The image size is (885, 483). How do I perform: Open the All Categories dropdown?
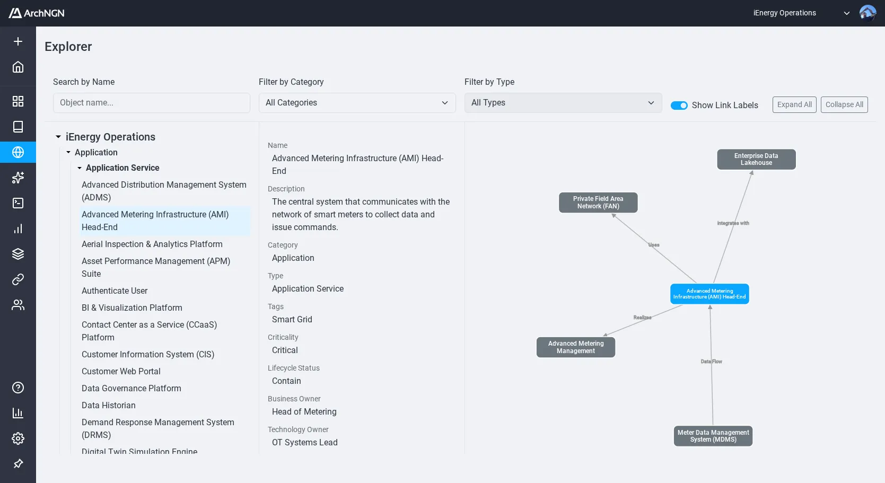(357, 102)
